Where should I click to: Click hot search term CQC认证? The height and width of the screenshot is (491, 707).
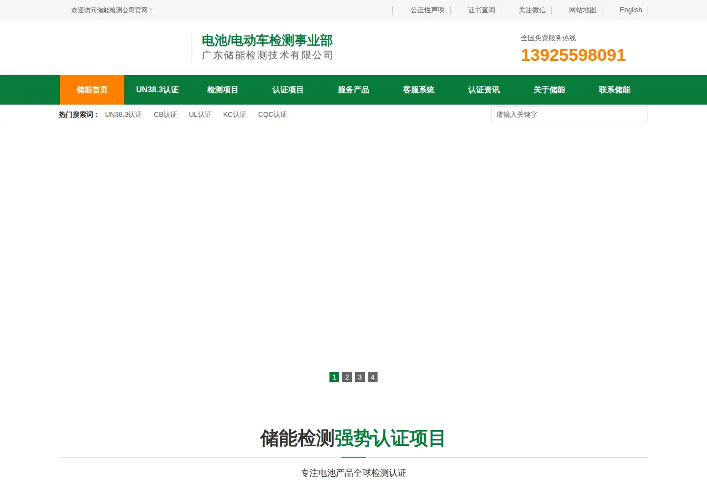(272, 114)
